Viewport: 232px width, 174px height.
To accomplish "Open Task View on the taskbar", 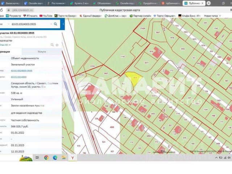I will pyautogui.click(x=37, y=158).
